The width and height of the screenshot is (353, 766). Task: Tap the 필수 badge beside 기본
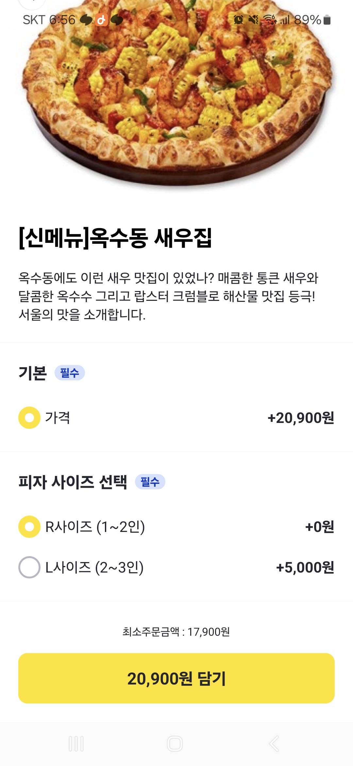click(70, 373)
